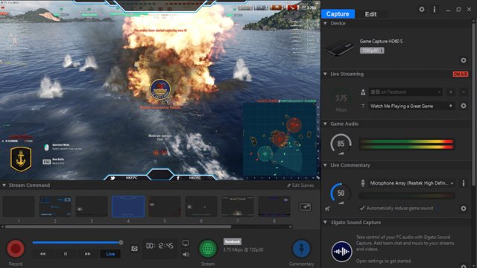Image resolution: width=477 pixels, height=268 pixels.
Task: Open stream title settings gear
Action: [464, 106]
